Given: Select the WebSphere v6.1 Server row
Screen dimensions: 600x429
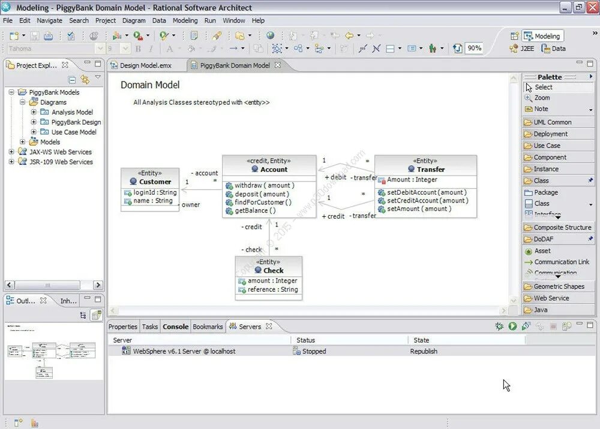Looking at the screenshot, I should pos(351,351).
